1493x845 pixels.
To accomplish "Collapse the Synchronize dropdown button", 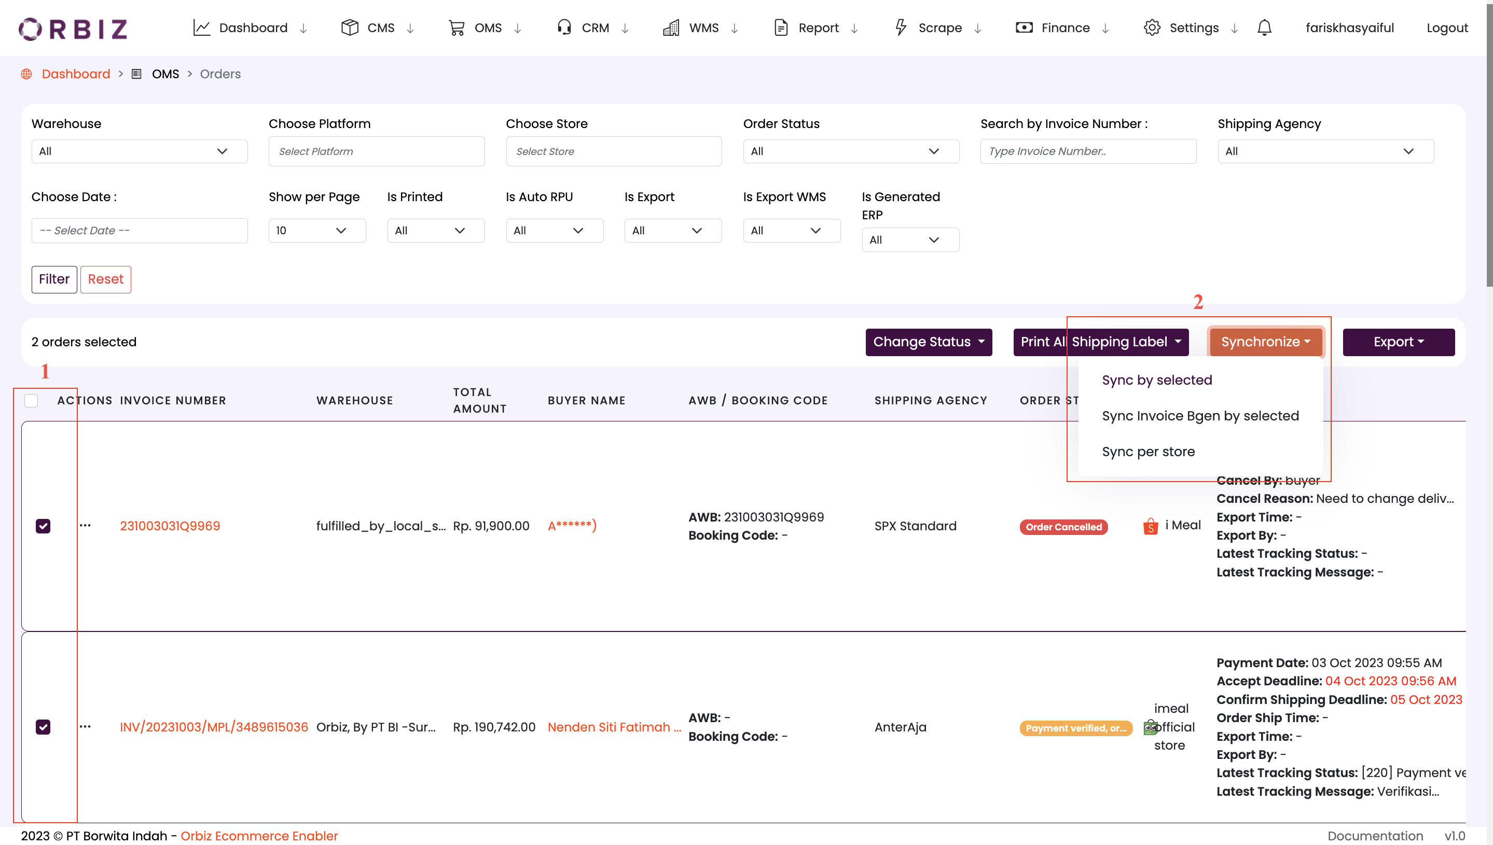I will (x=1265, y=342).
